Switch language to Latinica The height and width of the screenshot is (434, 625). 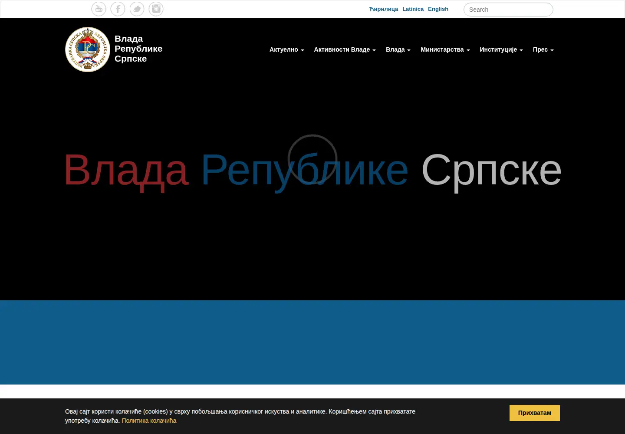point(413,9)
